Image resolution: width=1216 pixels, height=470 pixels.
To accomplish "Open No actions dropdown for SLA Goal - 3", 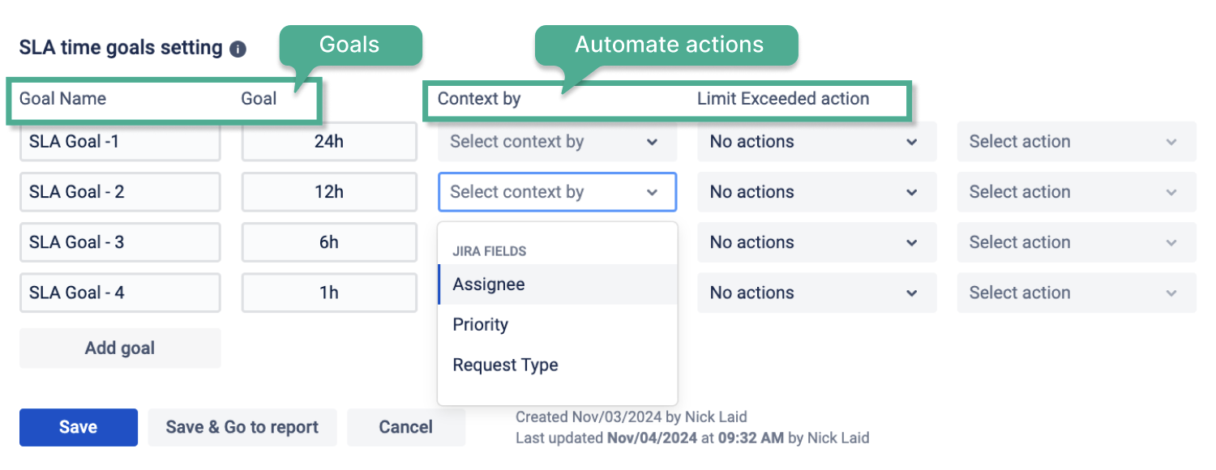I will pyautogui.click(x=816, y=242).
